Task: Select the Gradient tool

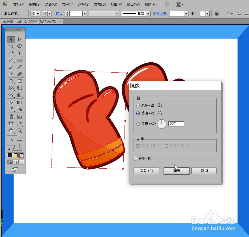Action: tap(20, 102)
